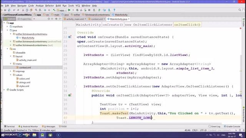Click the Replace toolbar icon
Viewport: 246px width, 138px height.
40,10
